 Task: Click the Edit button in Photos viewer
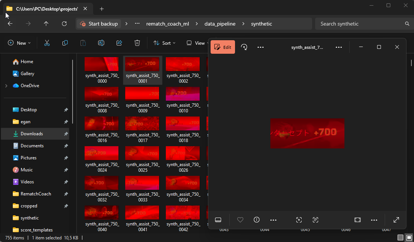pyautogui.click(x=223, y=47)
